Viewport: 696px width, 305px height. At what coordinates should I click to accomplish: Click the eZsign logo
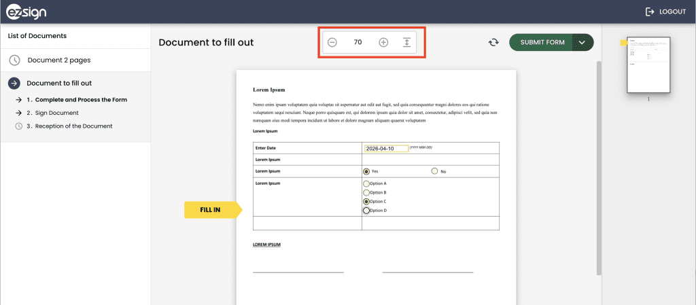(26, 12)
